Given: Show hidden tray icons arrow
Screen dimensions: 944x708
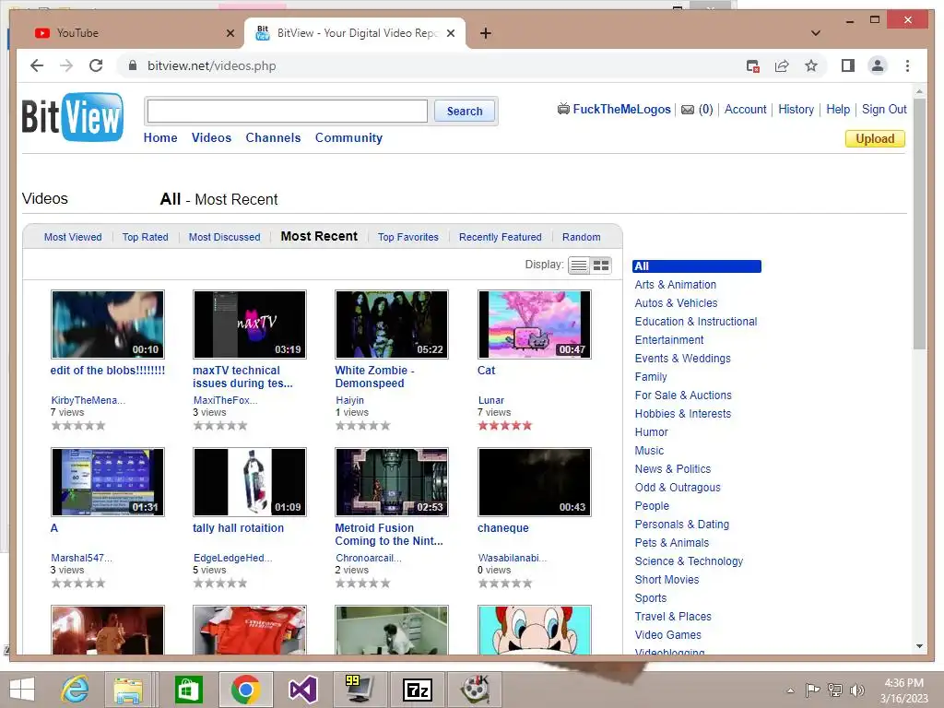Looking at the screenshot, I should tap(790, 690).
